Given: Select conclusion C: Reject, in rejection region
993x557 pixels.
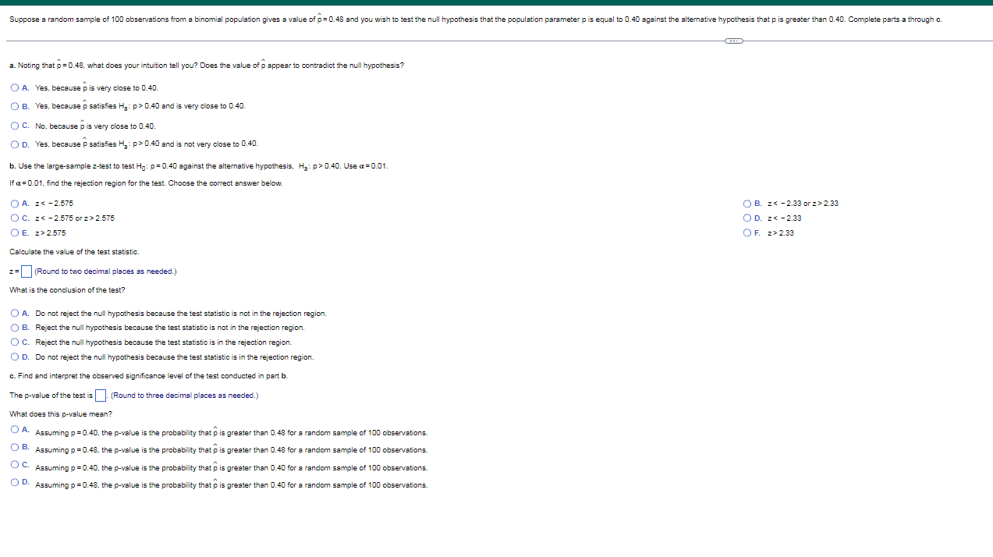Looking at the screenshot, I should tap(16, 342).
